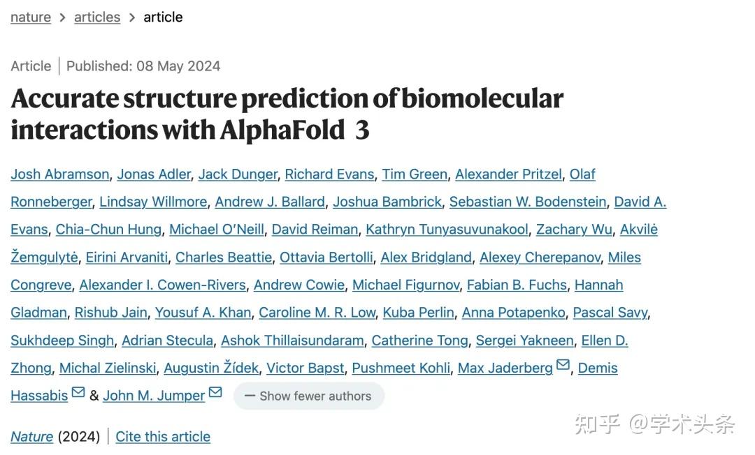The height and width of the screenshot is (455, 755).
Task: Click the email icon beside Demis Hassabis
Action: 78,391
